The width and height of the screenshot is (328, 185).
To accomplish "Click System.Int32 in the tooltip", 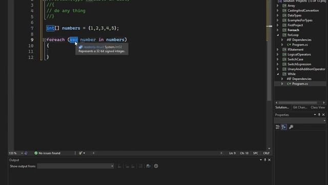I will (113, 47).
